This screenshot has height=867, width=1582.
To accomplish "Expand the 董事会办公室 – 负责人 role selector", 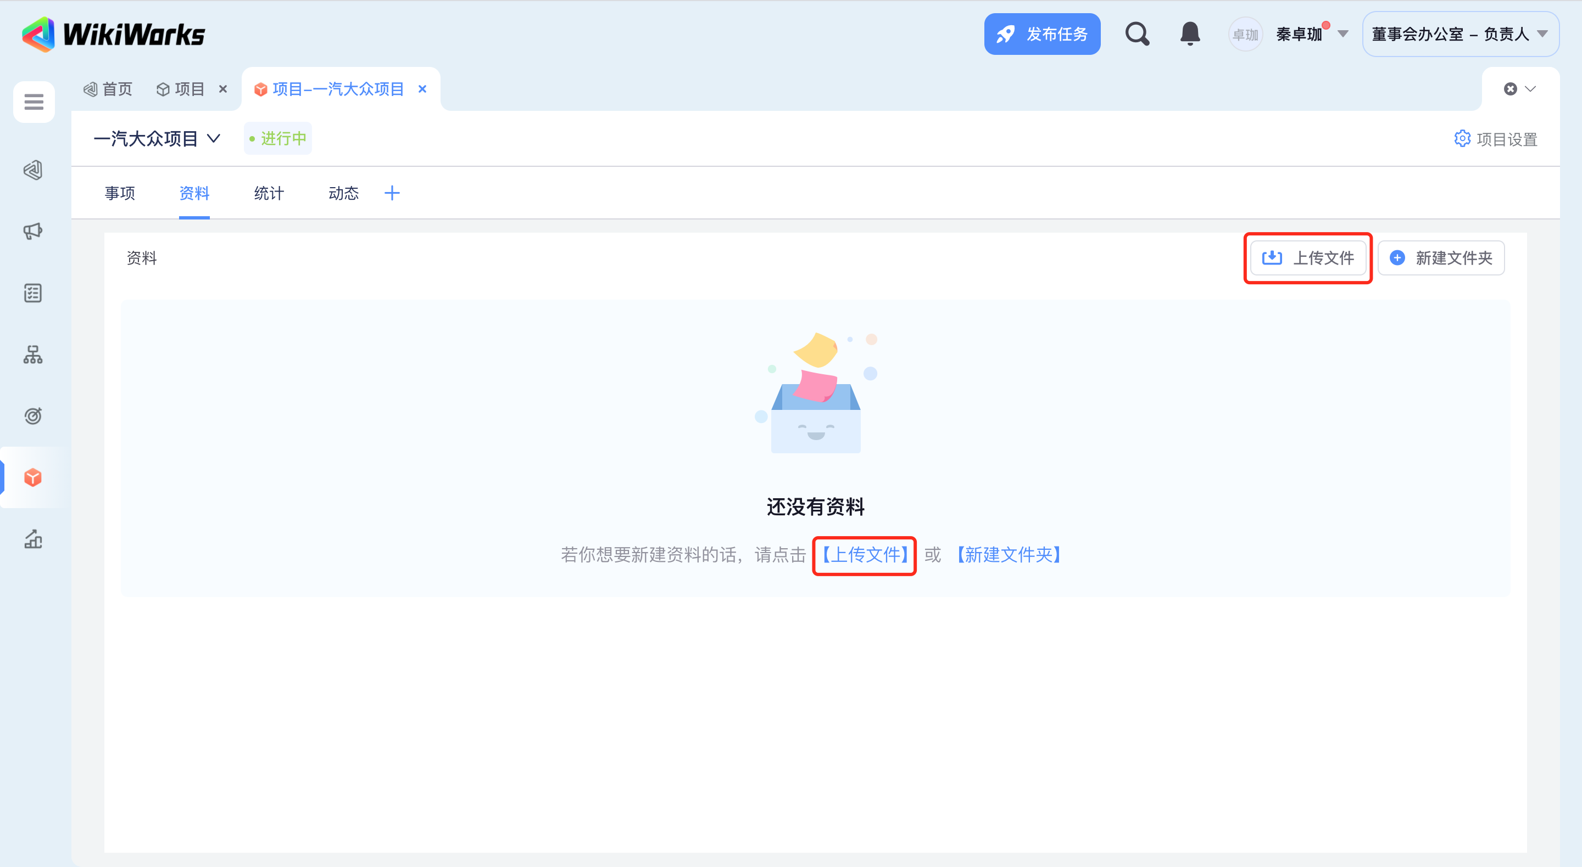I will click(1460, 35).
